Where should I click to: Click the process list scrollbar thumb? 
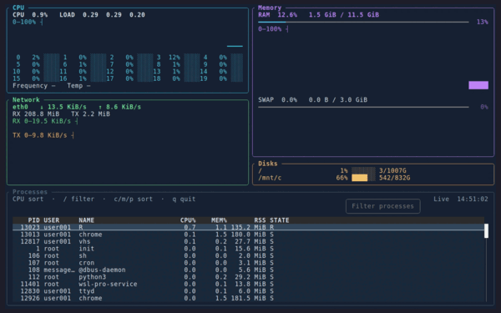coord(486,231)
